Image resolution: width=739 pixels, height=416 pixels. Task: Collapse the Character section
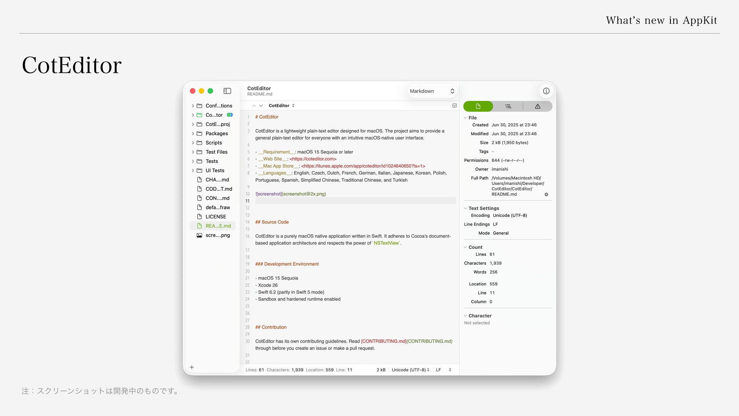(x=465, y=316)
